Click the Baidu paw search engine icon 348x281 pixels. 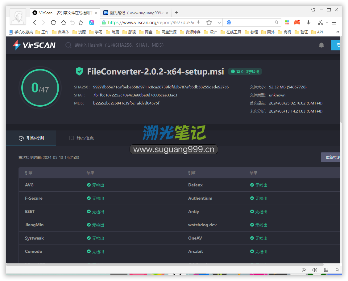[x=229, y=23]
